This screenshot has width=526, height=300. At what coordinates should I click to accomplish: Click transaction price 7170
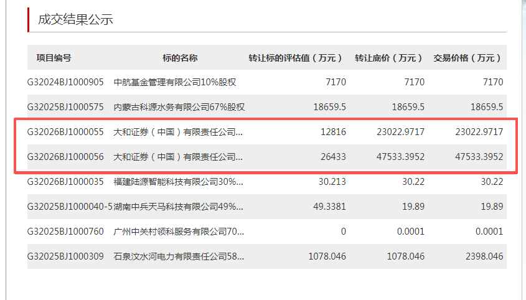point(493,82)
